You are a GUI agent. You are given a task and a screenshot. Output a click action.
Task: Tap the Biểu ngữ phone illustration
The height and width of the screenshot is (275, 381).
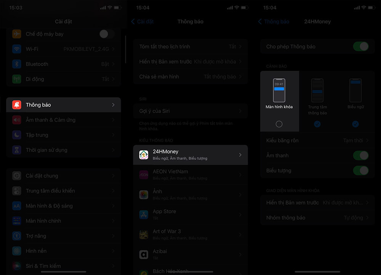point(355,90)
